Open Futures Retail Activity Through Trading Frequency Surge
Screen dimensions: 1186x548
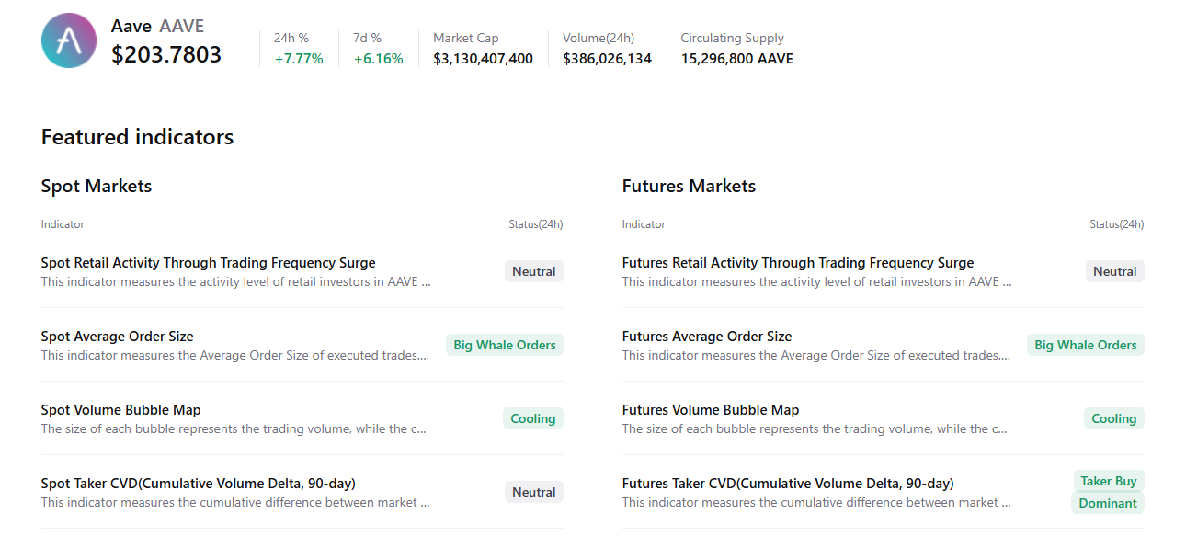pyautogui.click(x=798, y=262)
